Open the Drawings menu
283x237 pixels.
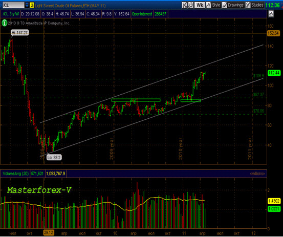click(x=233, y=5)
